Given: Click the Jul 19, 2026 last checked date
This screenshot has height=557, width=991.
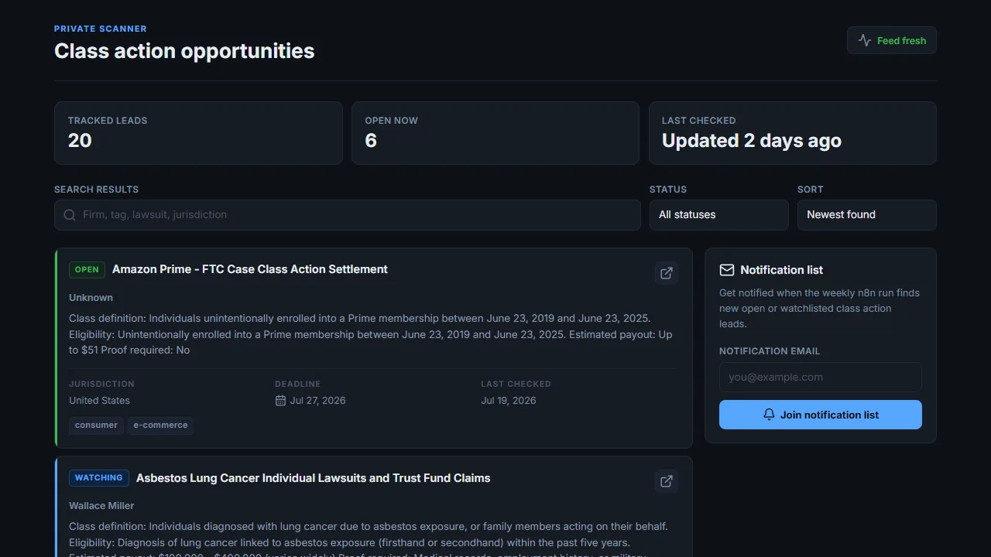Looking at the screenshot, I should 509,401.
